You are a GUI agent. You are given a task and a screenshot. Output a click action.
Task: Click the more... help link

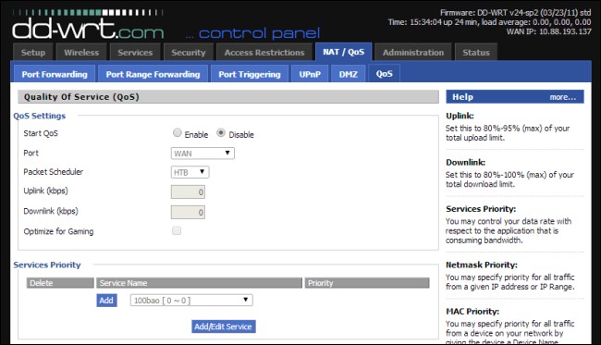click(x=562, y=97)
